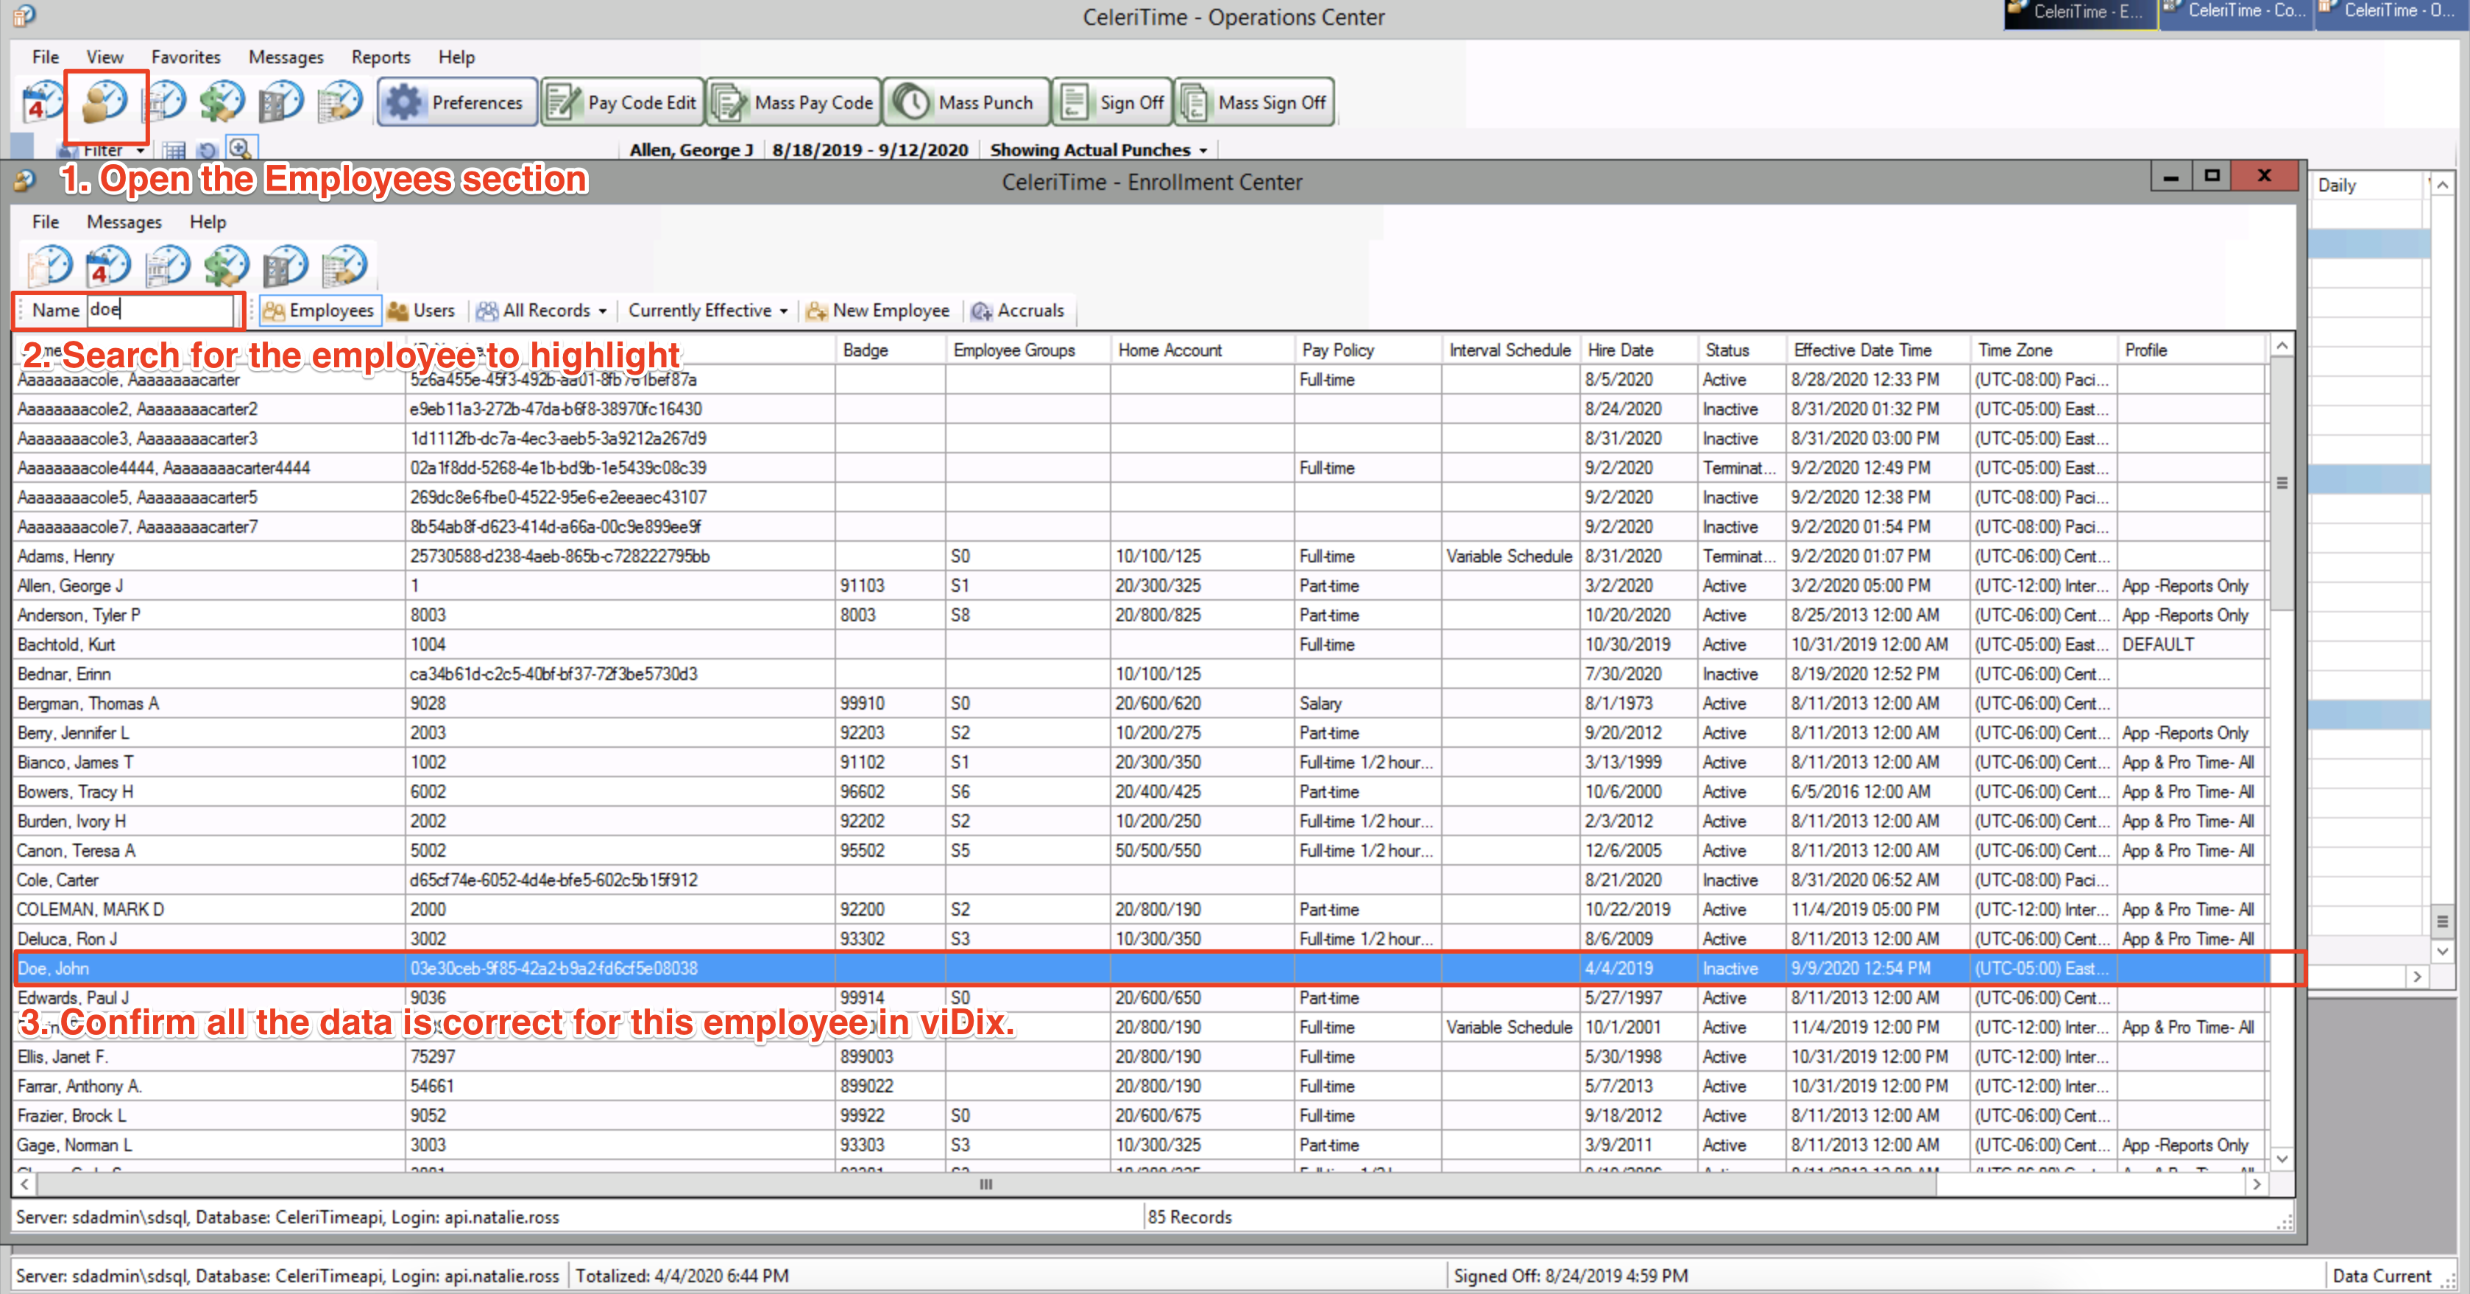Click the New Employee button
2470x1294 pixels.
coord(877,310)
